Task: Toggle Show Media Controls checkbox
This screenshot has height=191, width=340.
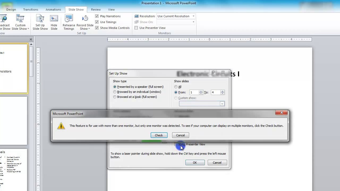Action: tap(97, 28)
